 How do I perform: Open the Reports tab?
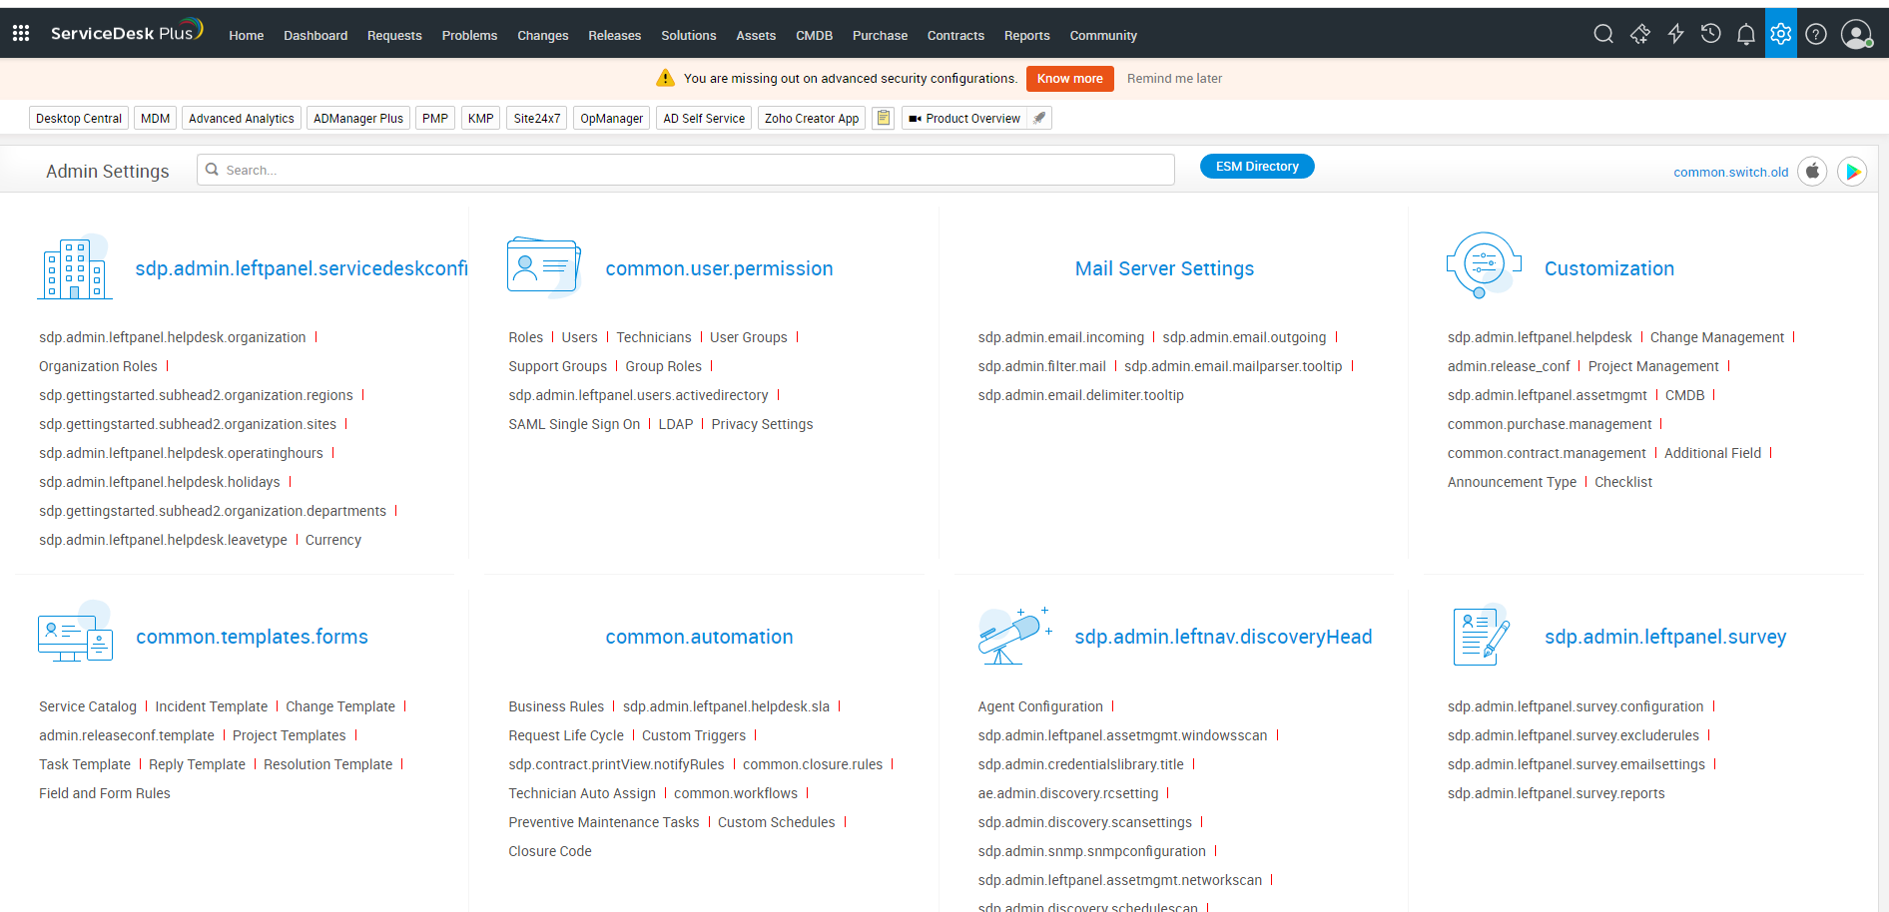pyautogui.click(x=1026, y=35)
